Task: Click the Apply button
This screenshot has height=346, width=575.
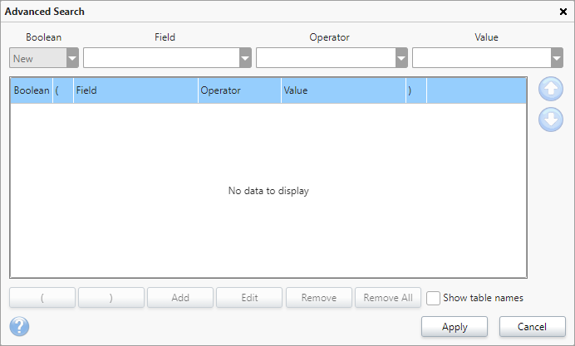Action: pos(455,327)
